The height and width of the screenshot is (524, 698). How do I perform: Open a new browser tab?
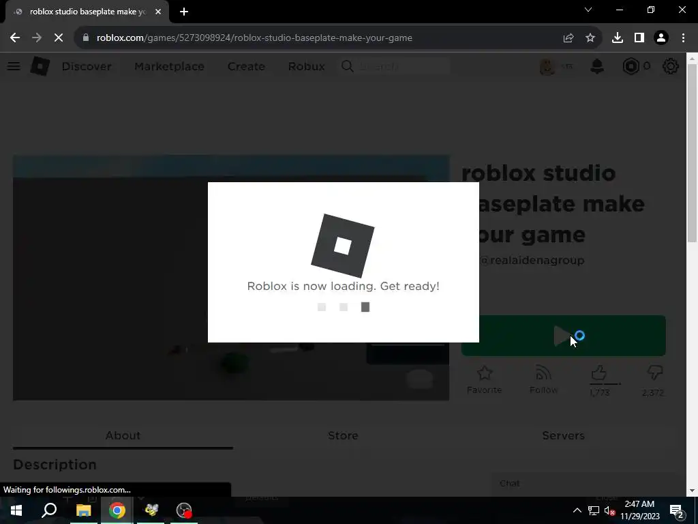coord(184,12)
